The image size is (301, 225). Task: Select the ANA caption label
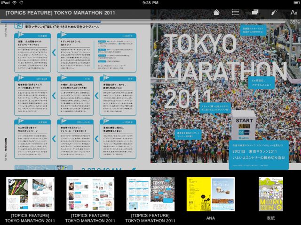click(211, 218)
